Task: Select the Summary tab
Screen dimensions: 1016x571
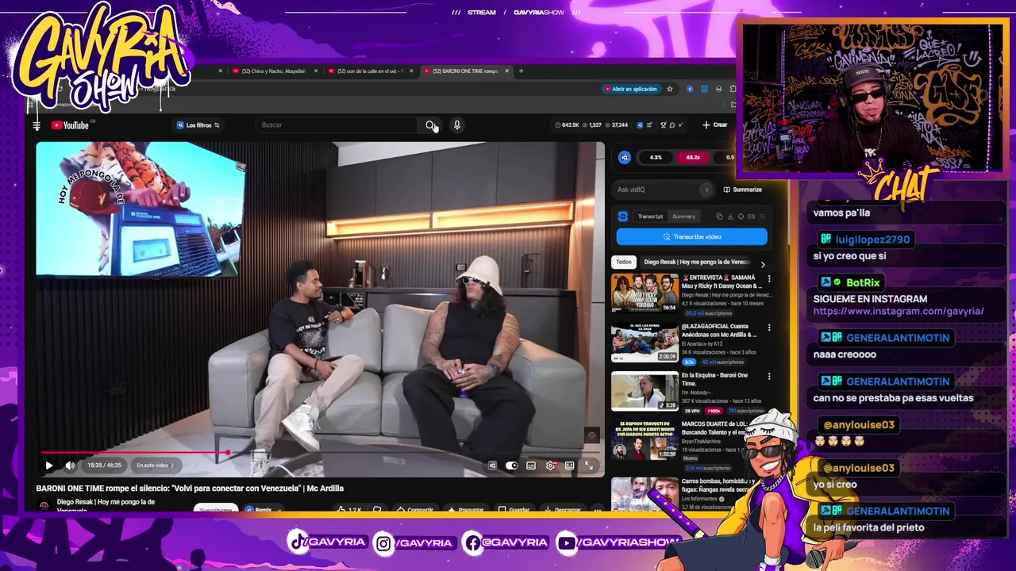Action: click(x=683, y=217)
